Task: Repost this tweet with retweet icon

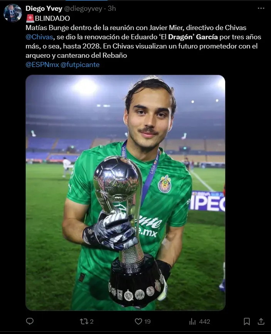Action: point(84,321)
